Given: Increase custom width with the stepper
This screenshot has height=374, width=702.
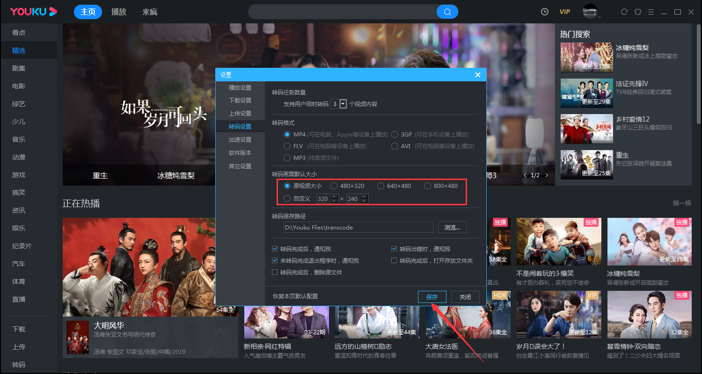Looking at the screenshot, I should click(334, 196).
